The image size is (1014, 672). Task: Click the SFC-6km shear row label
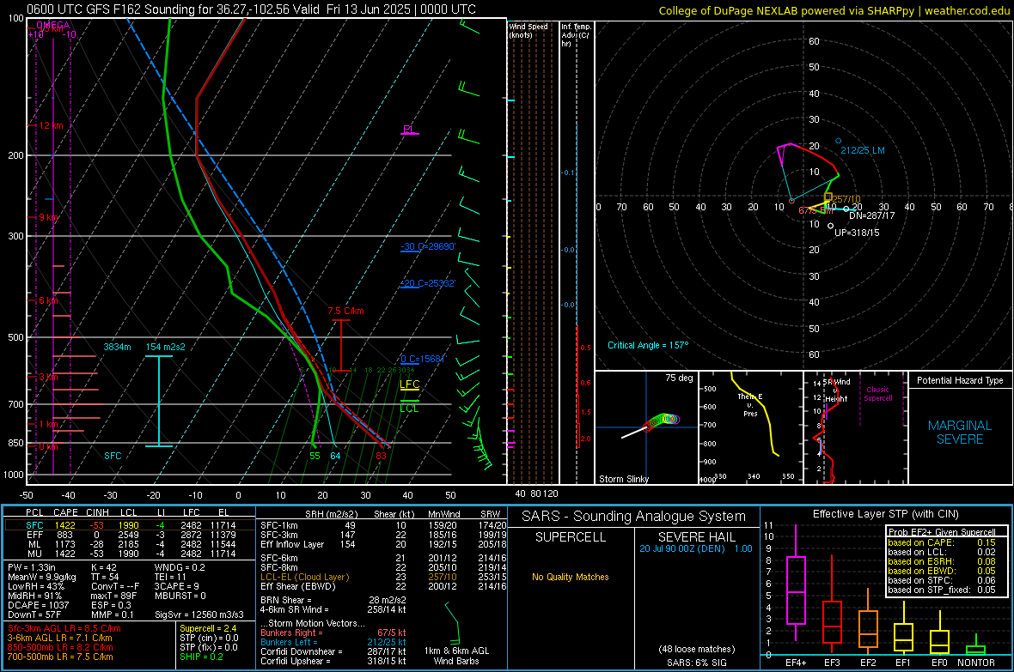tap(278, 558)
